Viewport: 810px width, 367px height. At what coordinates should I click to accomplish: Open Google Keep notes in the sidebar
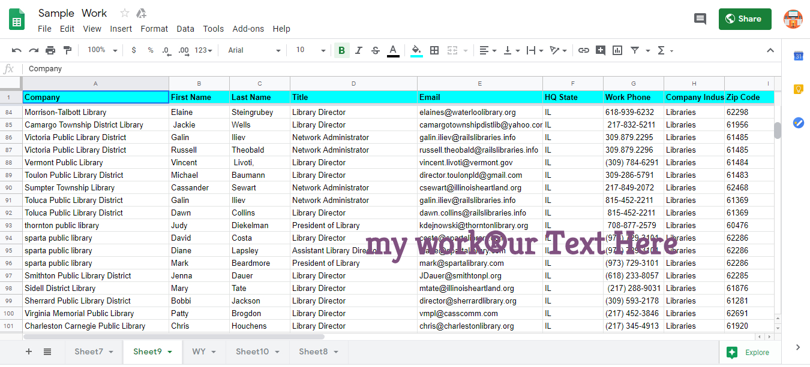click(798, 89)
